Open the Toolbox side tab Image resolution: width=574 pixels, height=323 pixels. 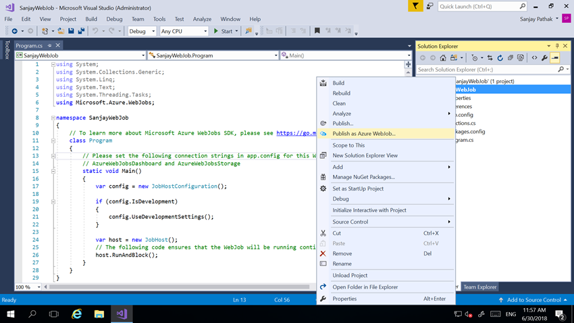pyautogui.click(x=7, y=50)
